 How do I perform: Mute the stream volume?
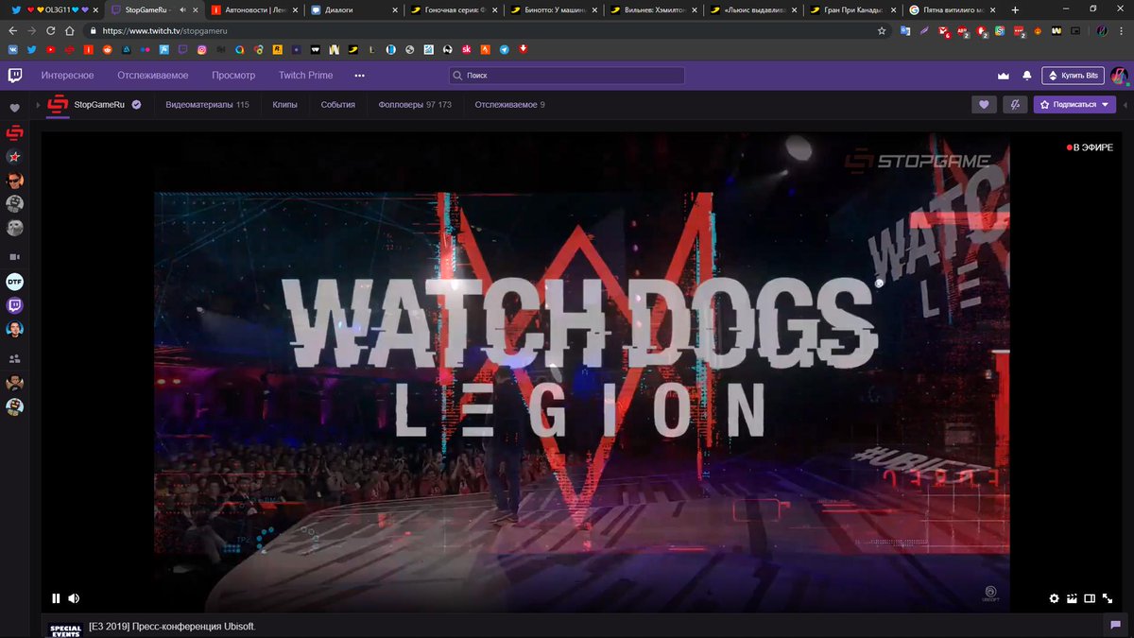coord(74,597)
